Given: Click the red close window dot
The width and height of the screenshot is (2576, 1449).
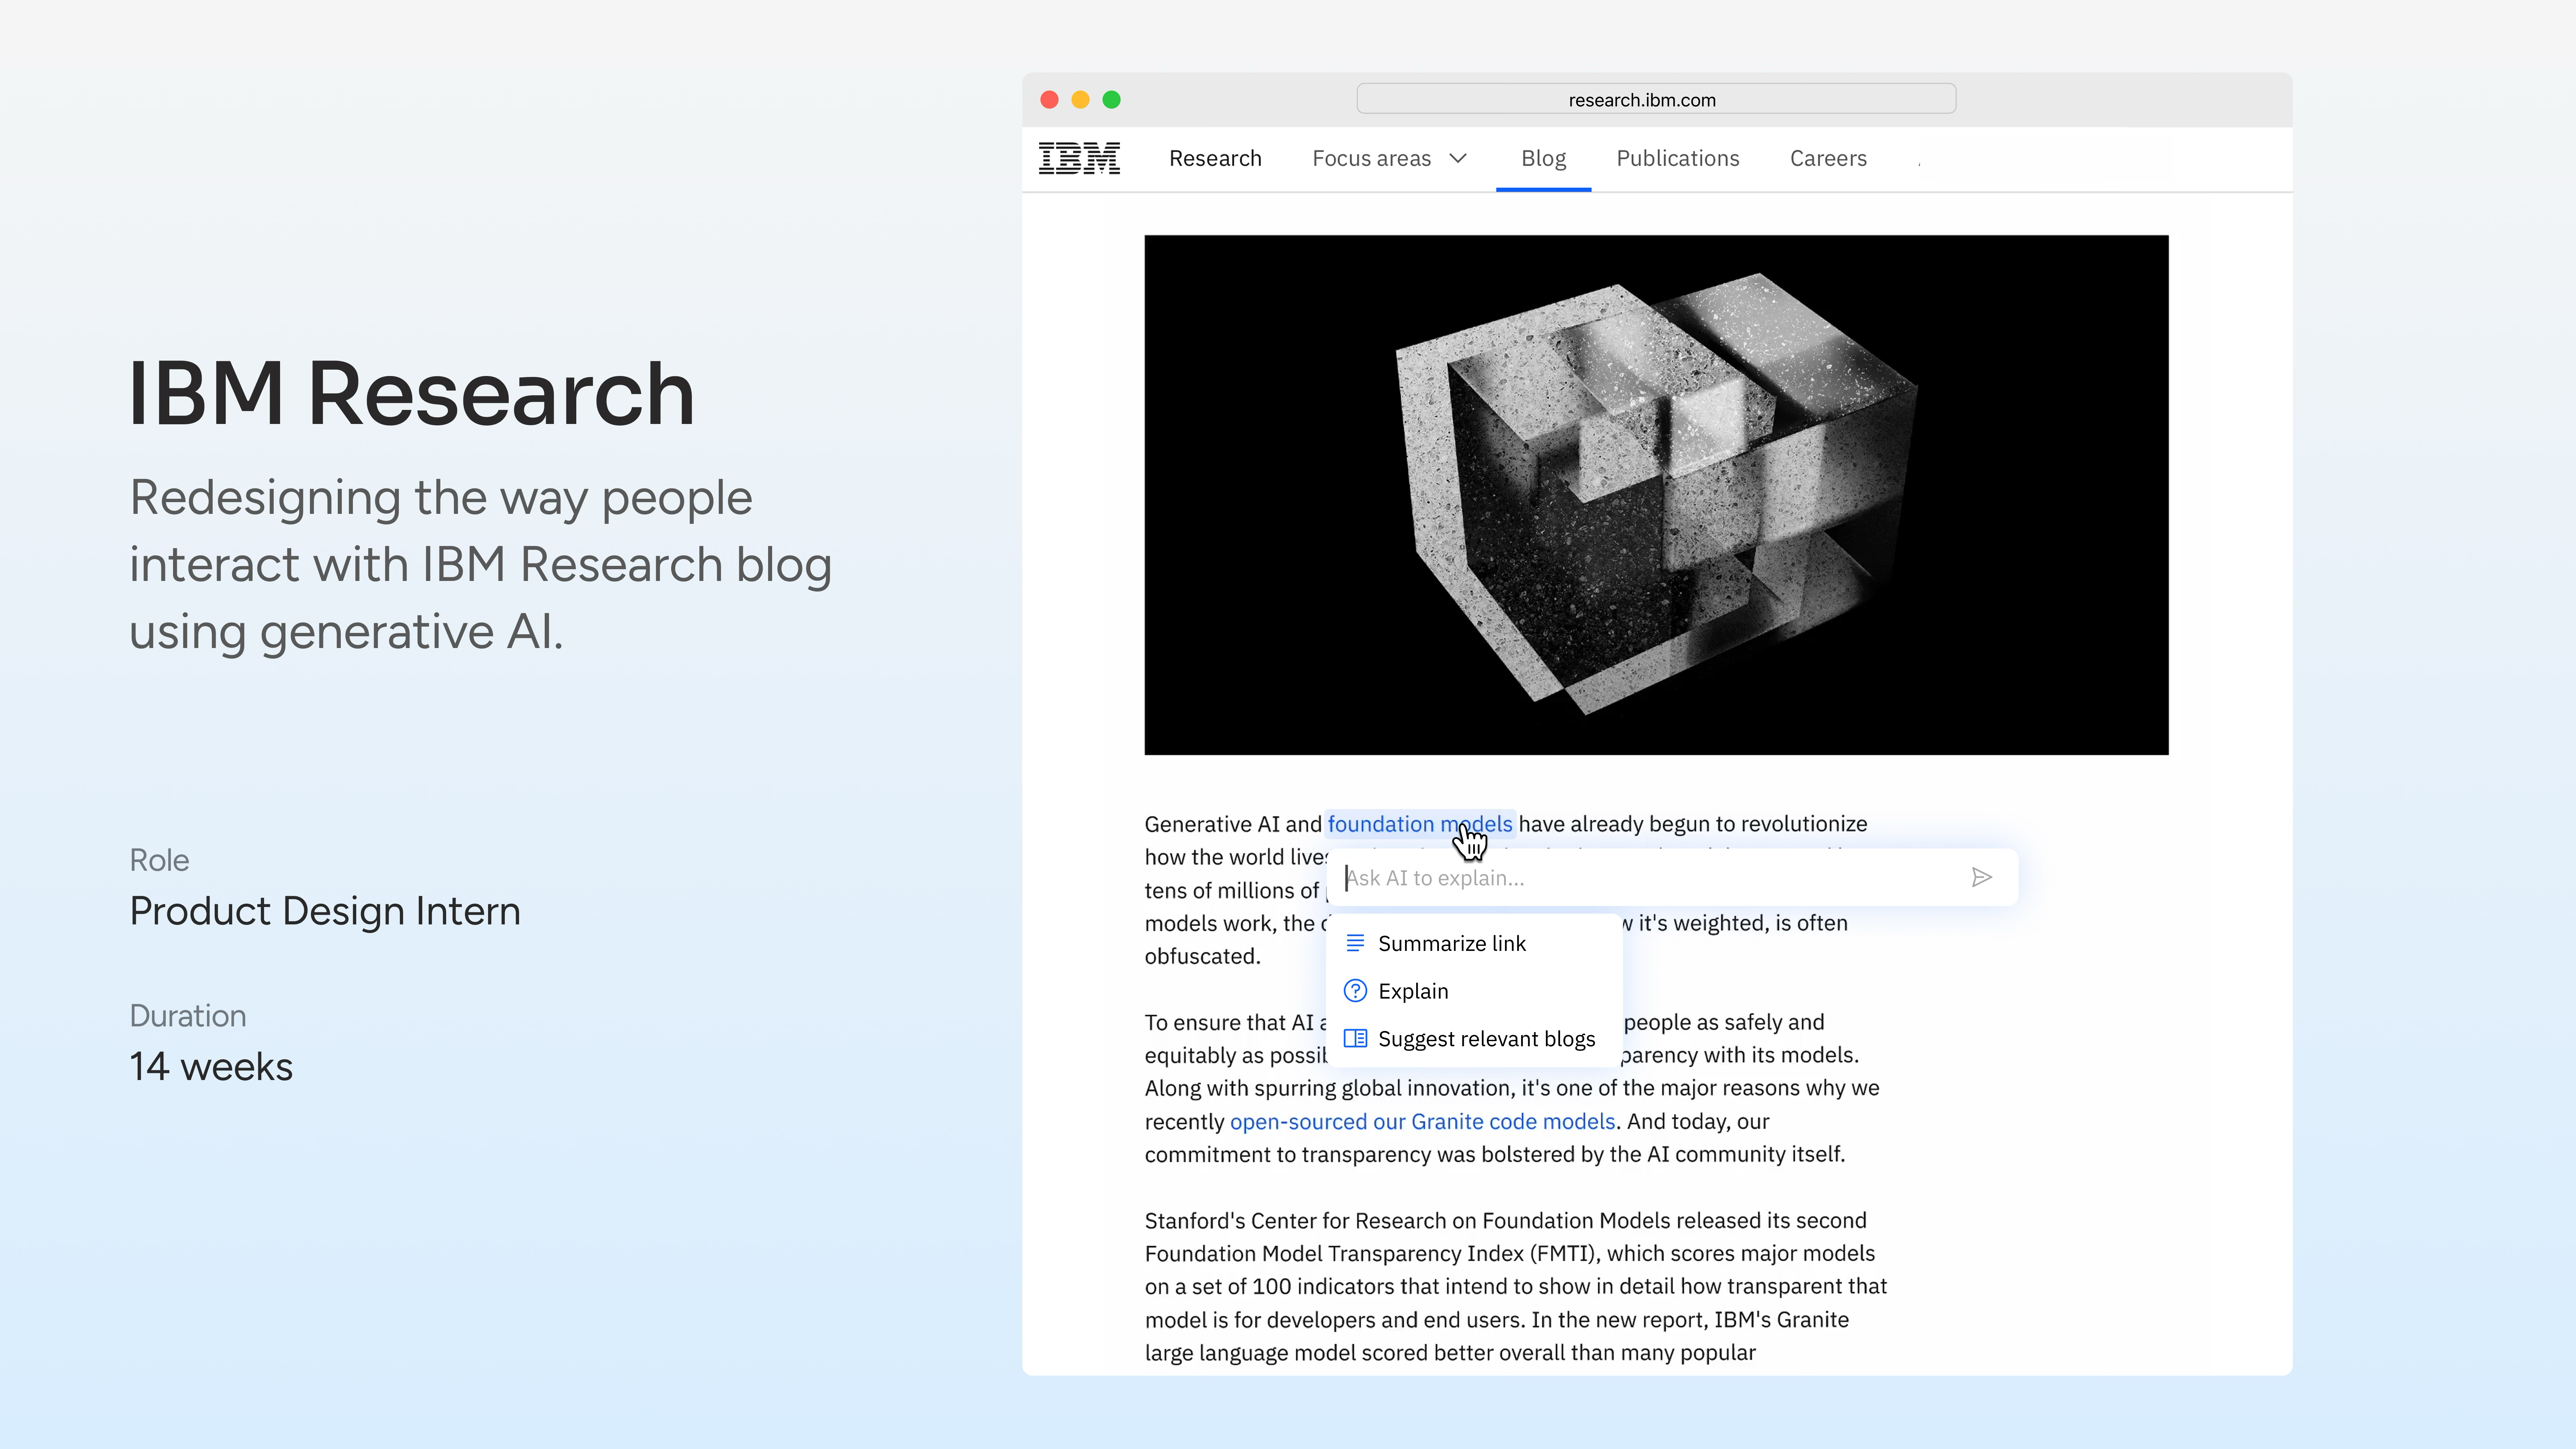Looking at the screenshot, I should click(1049, 100).
